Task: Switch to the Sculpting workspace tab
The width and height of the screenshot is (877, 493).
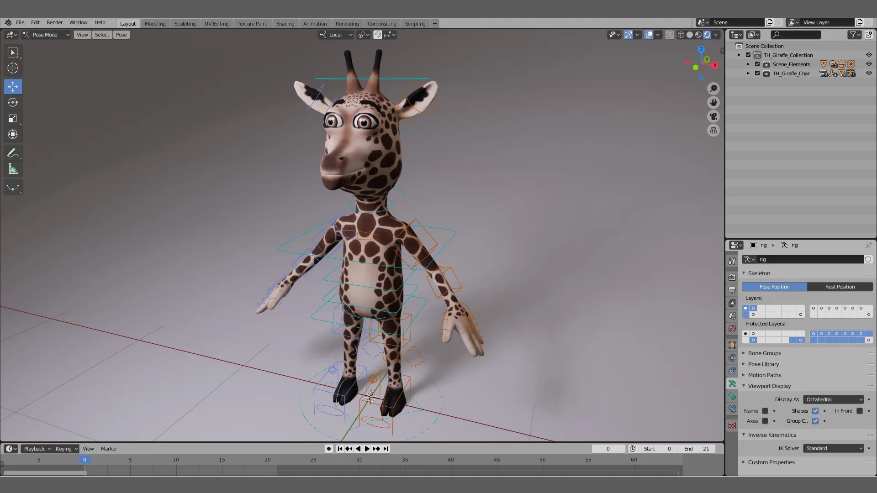Action: 185,24
